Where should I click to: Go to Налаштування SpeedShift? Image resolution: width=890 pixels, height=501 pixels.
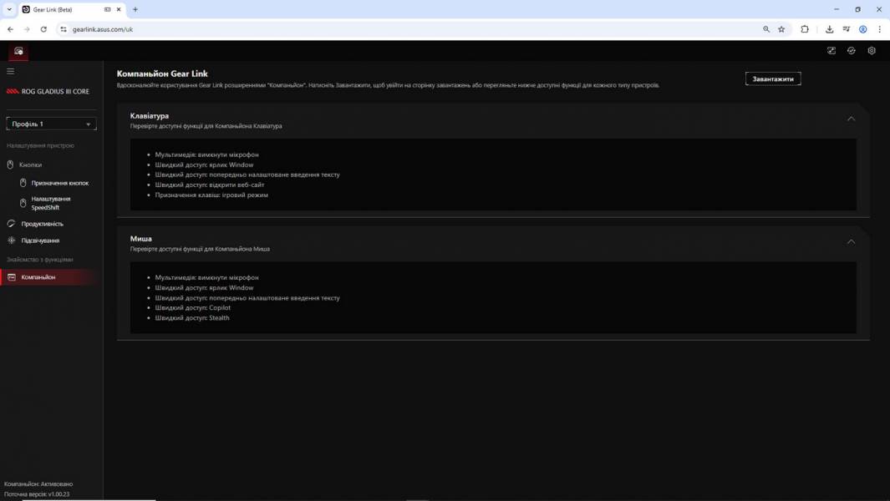tap(51, 203)
